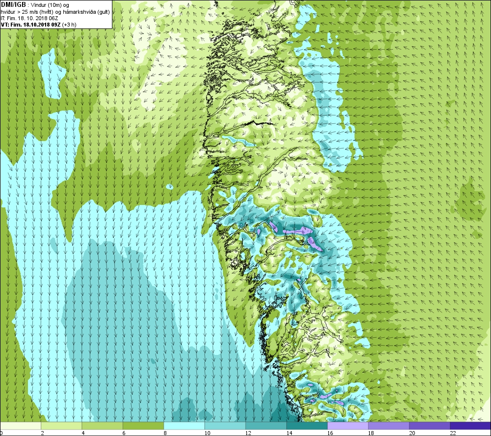Click the legend label '12'
The width and height of the screenshot is (491, 436).
point(248,433)
